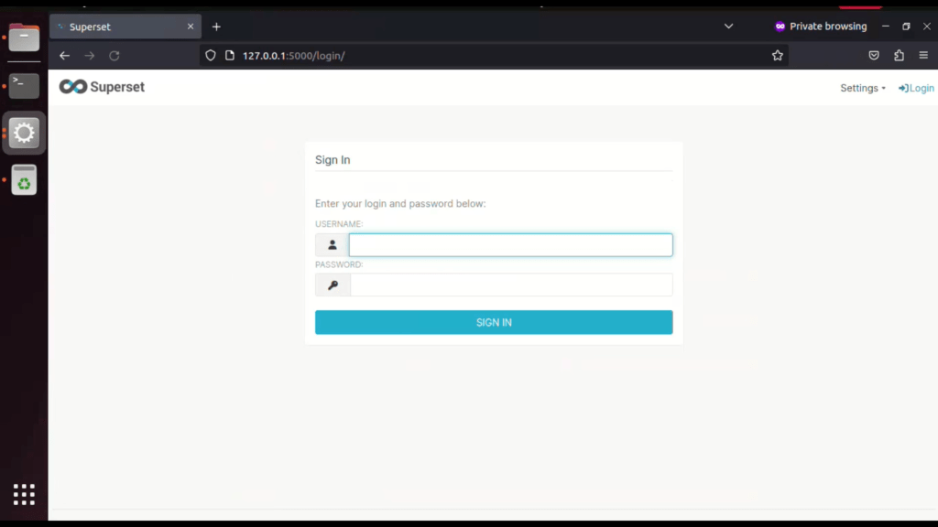Click the Login link in navbar

916,88
